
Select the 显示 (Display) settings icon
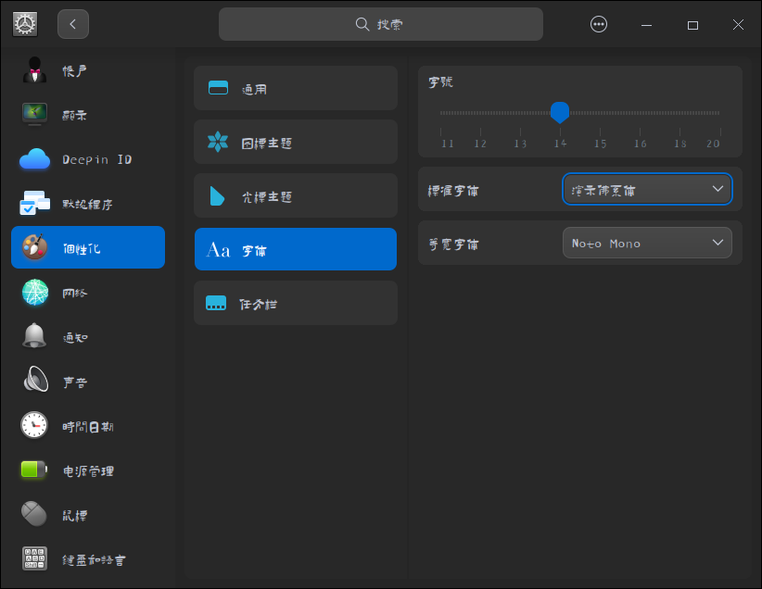coord(34,113)
